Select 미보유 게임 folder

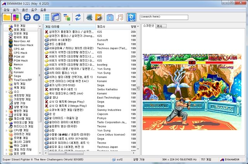(x=21, y=34)
